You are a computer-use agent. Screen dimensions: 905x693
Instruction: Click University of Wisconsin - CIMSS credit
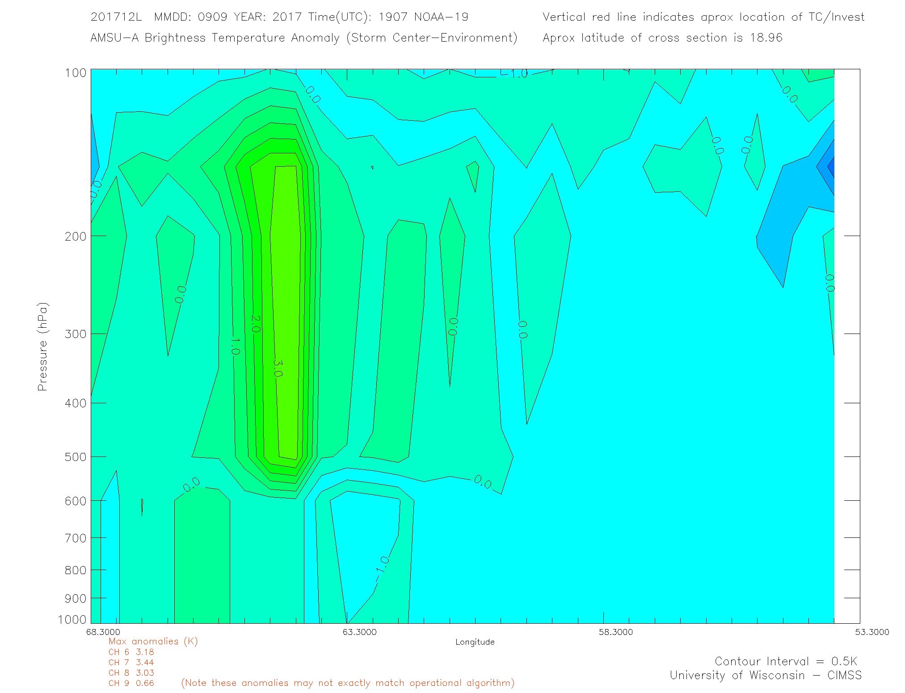pos(765,675)
